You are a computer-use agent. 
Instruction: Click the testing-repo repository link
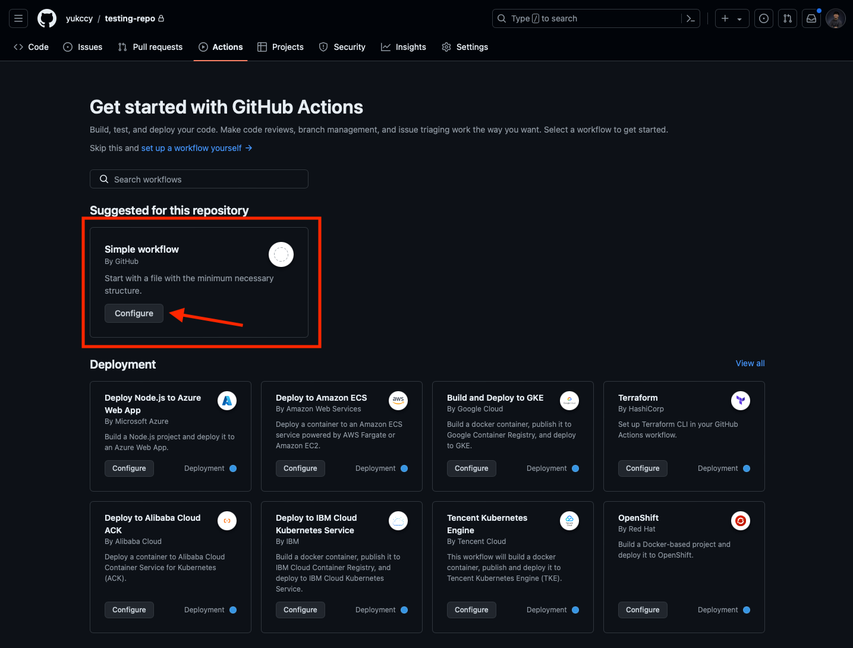click(x=130, y=18)
